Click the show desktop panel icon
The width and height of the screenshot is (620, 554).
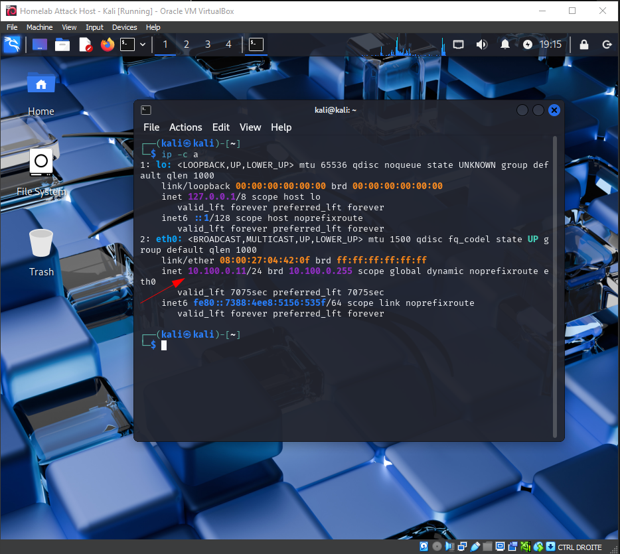click(x=40, y=44)
